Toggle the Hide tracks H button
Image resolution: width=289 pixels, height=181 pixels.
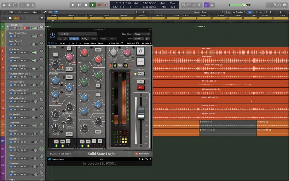click(x=16, y=18)
